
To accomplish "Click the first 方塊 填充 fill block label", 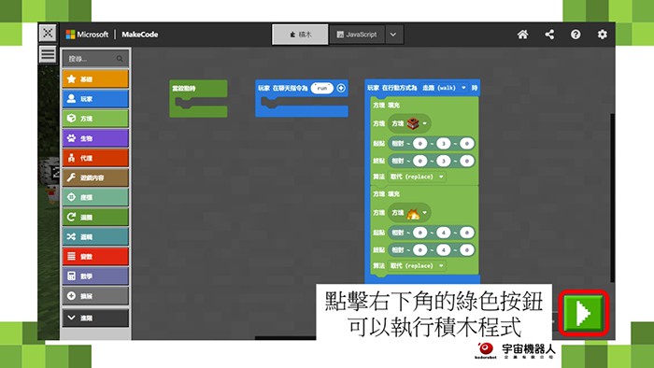I will click(386, 106).
